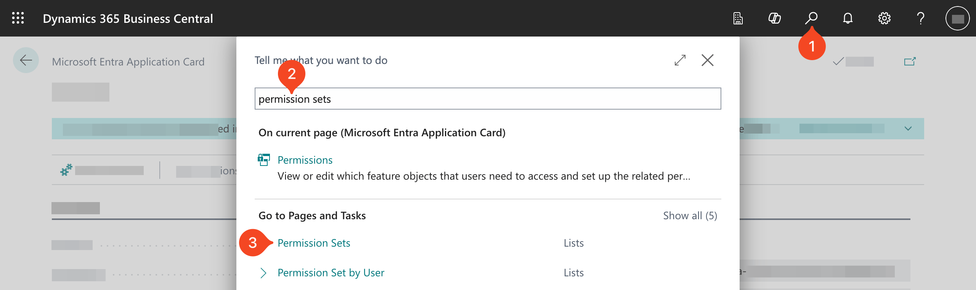976x290 pixels.
Task: Open the app launcher grid
Action: click(18, 18)
